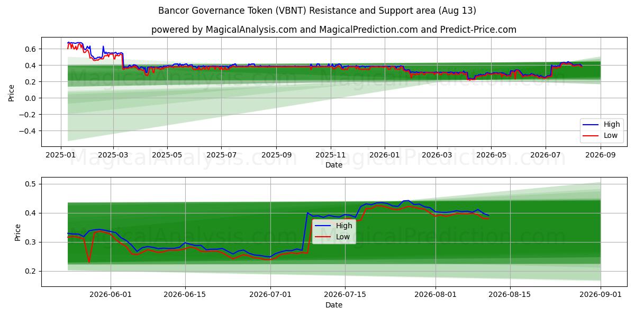Click the '2025-07' x-axis label

coord(221,156)
